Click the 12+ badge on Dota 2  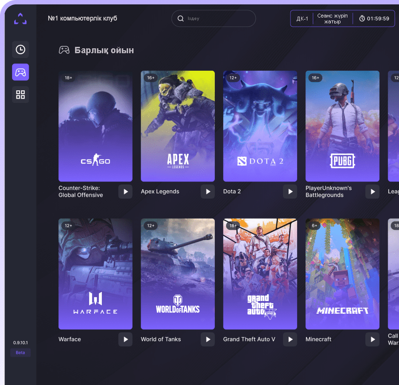click(233, 78)
